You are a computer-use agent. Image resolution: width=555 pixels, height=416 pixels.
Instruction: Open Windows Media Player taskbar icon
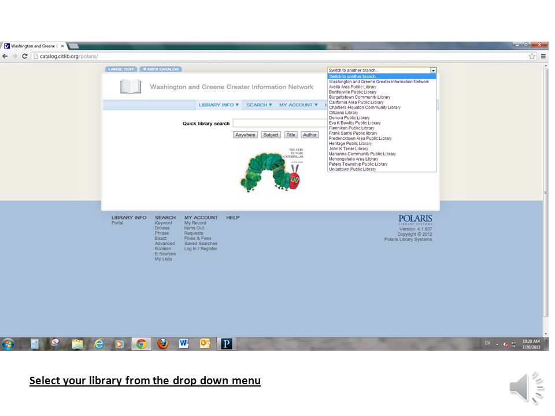[x=120, y=344]
